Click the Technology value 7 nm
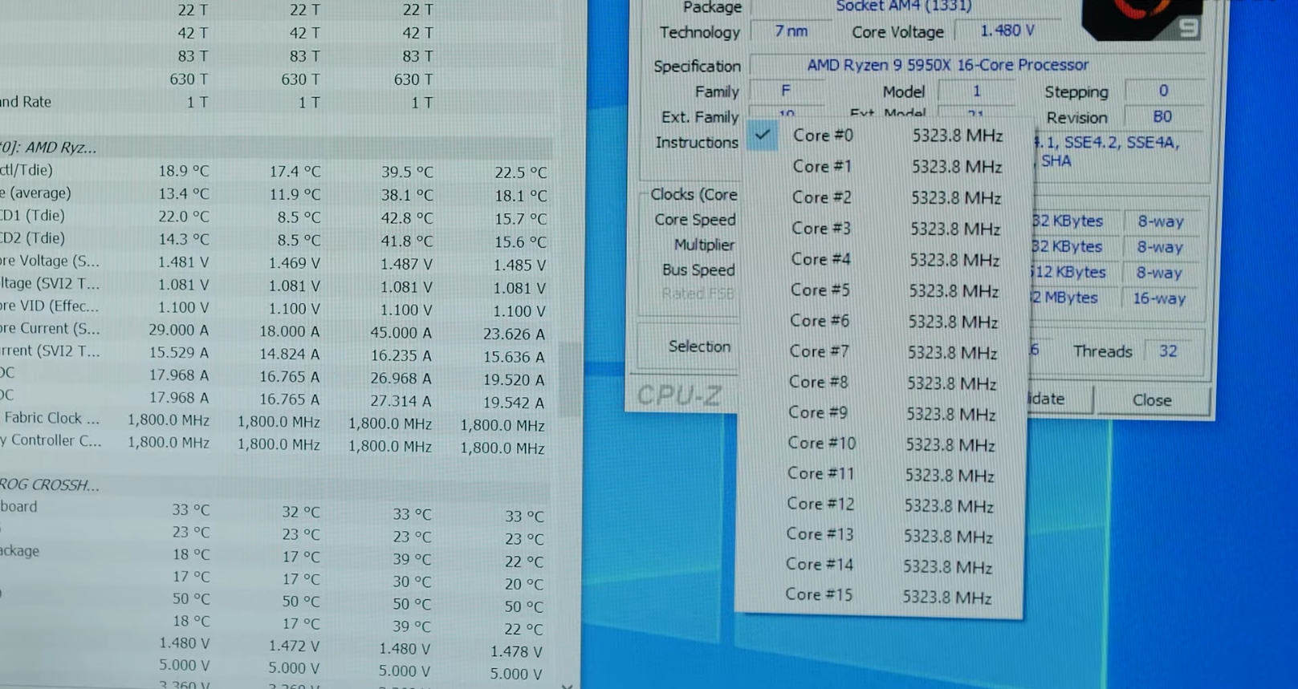 point(791,31)
